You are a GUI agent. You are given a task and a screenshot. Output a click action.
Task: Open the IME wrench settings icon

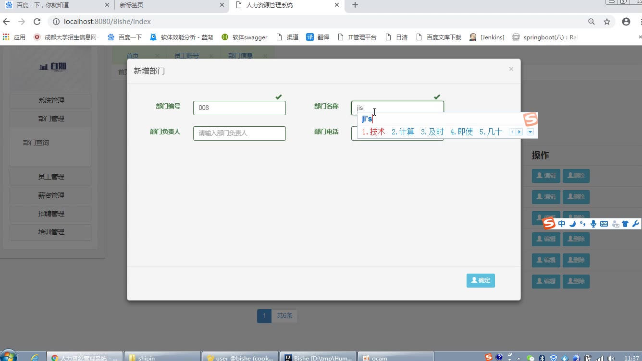pyautogui.click(x=635, y=224)
